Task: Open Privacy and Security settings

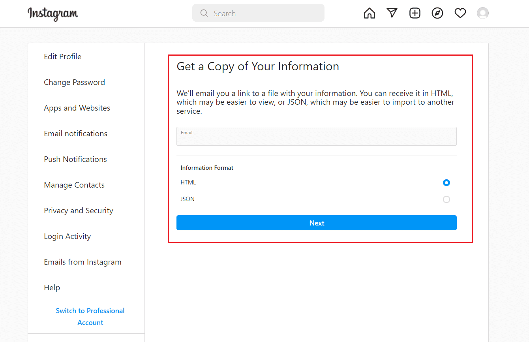Action: (x=78, y=210)
